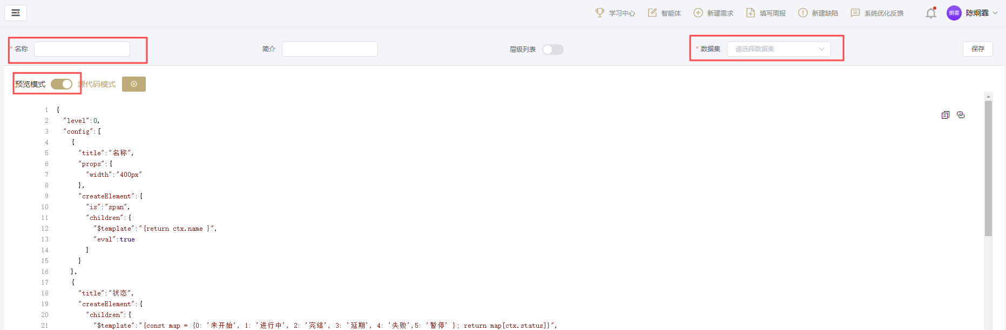
Task: Open 系统优化反馈 feedback page
Action: (x=877, y=13)
